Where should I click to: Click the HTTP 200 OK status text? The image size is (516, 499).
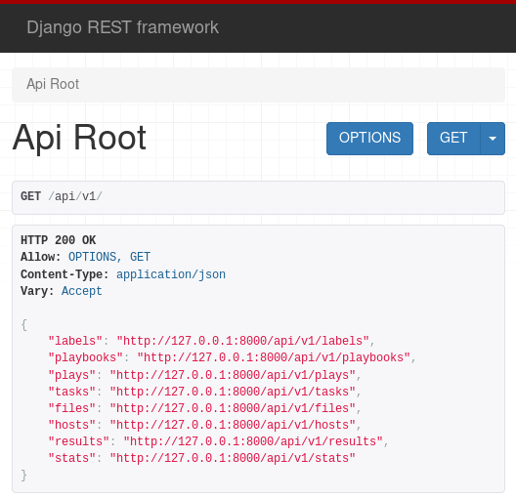point(59,240)
